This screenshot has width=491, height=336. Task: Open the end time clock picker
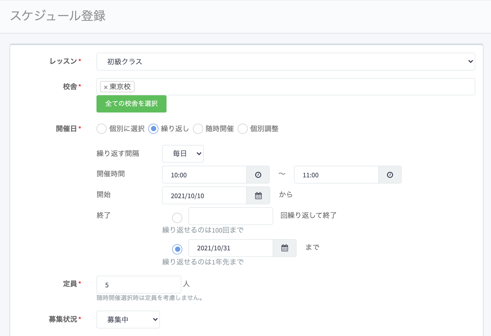(390, 175)
